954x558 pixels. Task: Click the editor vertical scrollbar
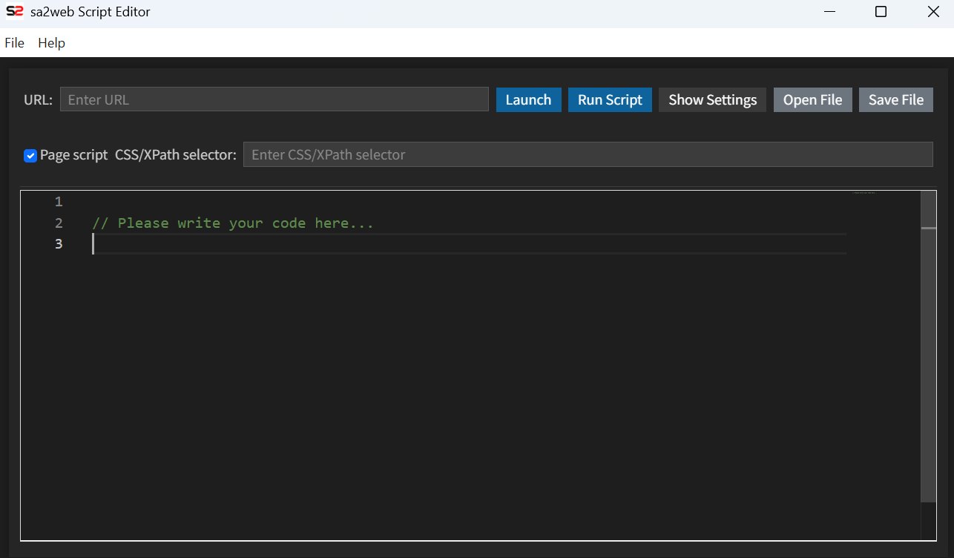929,347
